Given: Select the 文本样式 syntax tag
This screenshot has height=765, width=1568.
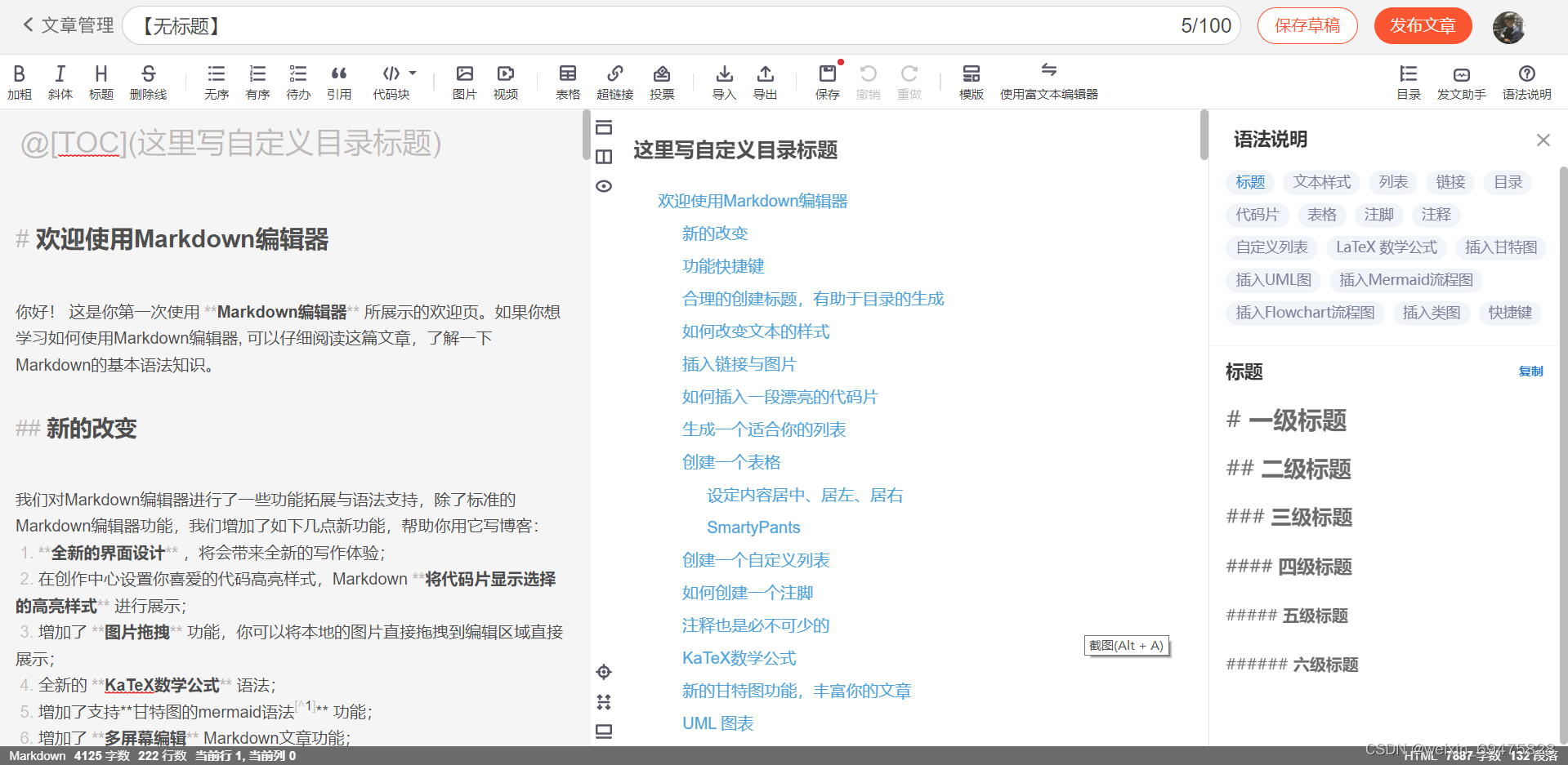Looking at the screenshot, I should tap(1322, 182).
